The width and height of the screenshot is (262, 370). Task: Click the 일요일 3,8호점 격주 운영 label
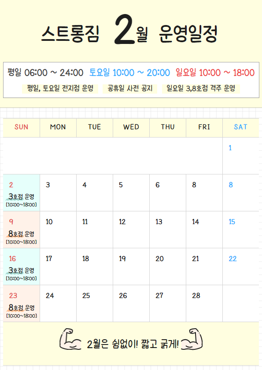click(x=201, y=88)
